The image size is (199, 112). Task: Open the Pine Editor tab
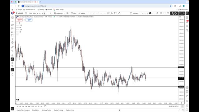coord(35,110)
